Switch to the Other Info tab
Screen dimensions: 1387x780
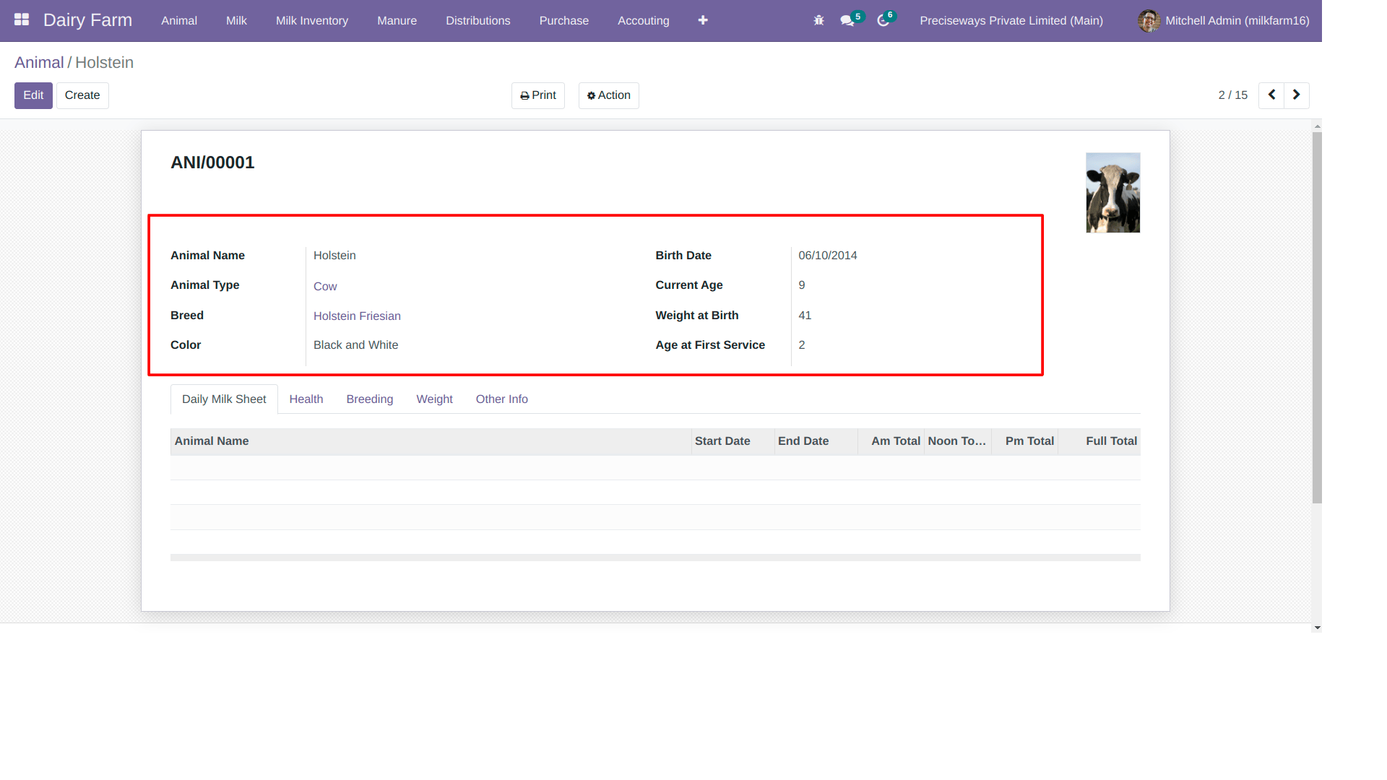[502, 399]
